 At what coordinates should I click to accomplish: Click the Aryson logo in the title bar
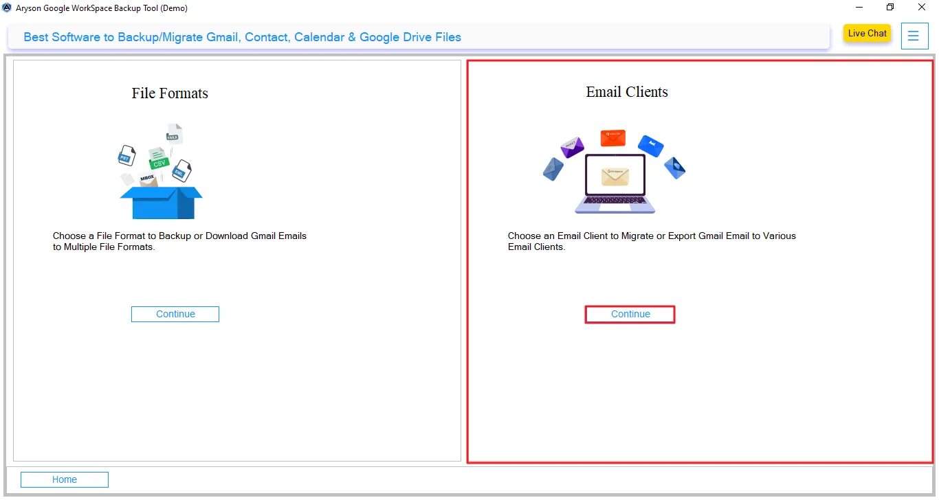click(7, 8)
